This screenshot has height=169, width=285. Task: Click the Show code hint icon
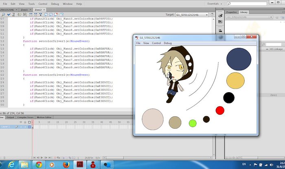point(20,15)
